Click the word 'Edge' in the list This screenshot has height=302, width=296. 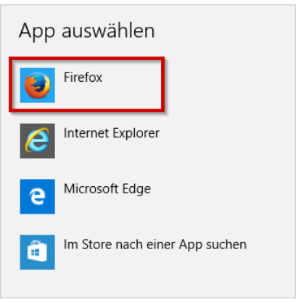pos(136,189)
